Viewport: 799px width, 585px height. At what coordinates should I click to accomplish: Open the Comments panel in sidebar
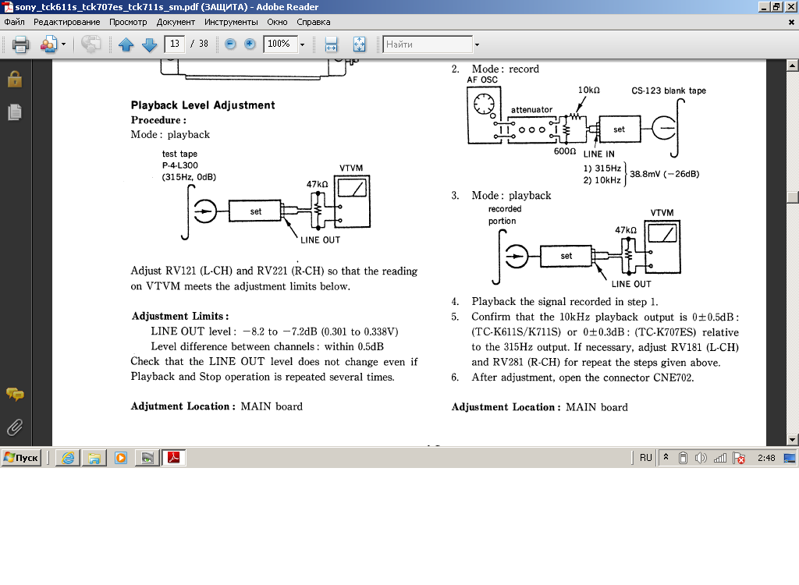(x=14, y=395)
